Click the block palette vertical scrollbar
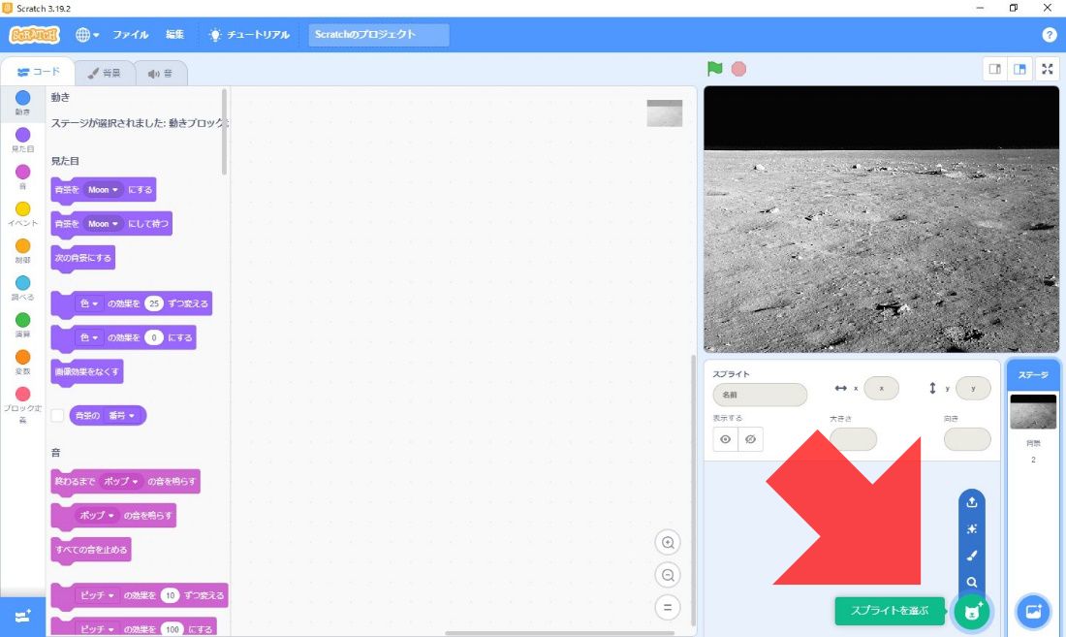Viewport: 1066px width, 637px height. click(x=225, y=132)
